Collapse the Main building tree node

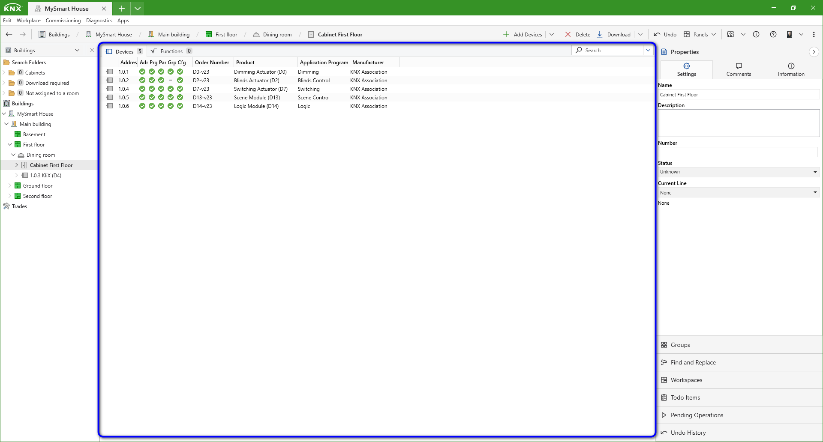coord(6,124)
